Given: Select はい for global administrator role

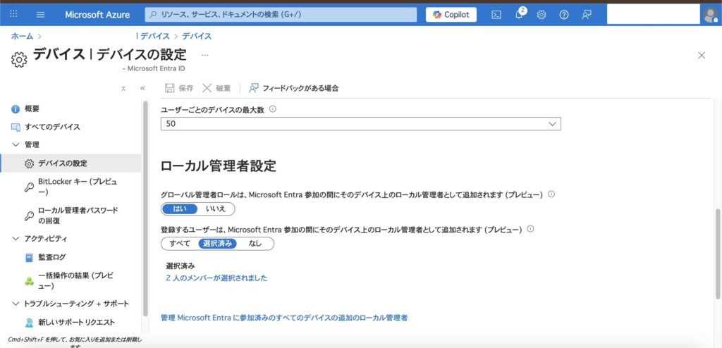Looking at the screenshot, I should click(180, 209).
